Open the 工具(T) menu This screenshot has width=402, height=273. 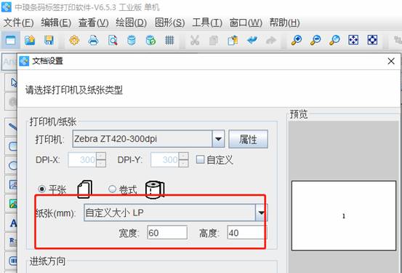click(x=207, y=23)
